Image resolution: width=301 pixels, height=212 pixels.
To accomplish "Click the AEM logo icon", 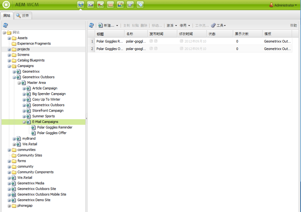I will pyautogui.click(x=6, y=4).
